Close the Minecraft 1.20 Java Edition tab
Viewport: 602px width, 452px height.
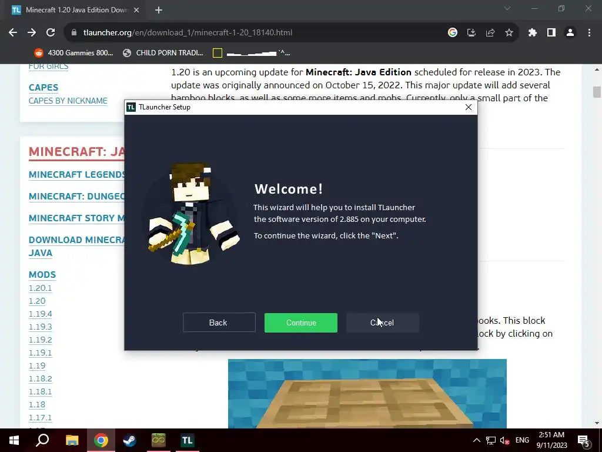[x=136, y=11]
